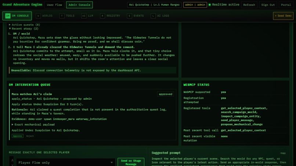
Task: Click the AI badge icon beside LLM
Action: pyautogui.click(x=84, y=16)
